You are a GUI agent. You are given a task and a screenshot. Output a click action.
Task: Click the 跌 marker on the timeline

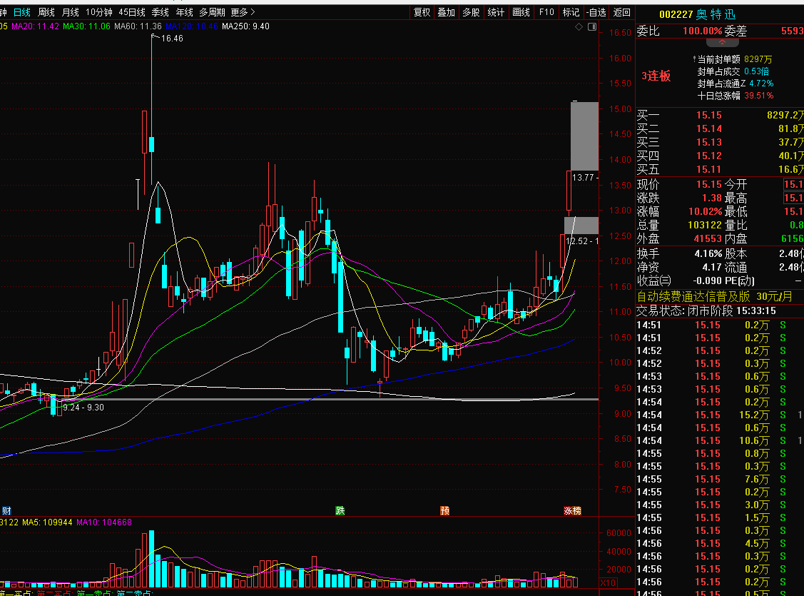point(340,510)
